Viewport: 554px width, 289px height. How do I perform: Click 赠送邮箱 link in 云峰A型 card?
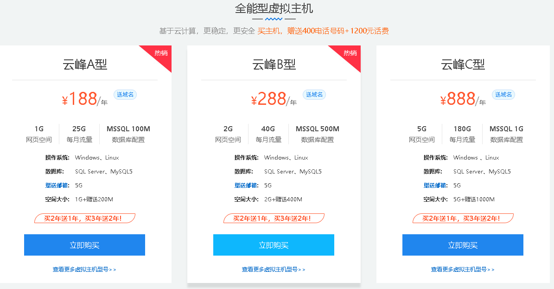click(x=57, y=186)
